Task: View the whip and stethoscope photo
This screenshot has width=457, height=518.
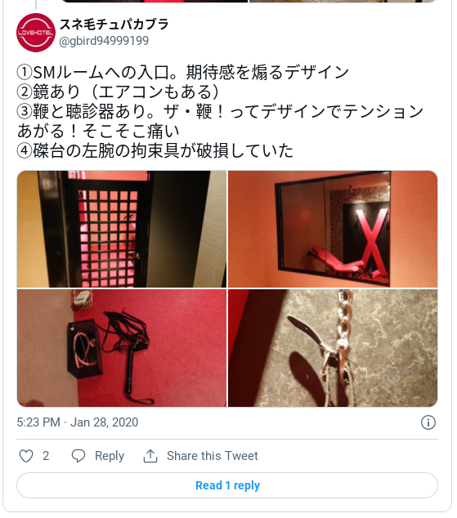Action: tap(122, 348)
